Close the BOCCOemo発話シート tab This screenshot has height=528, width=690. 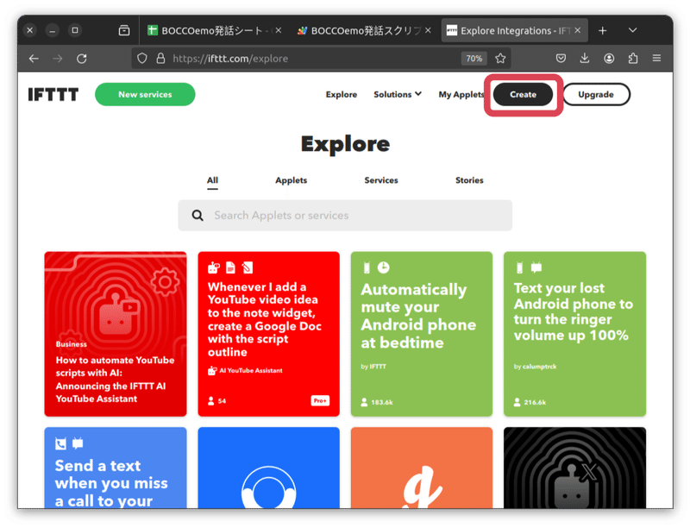click(x=278, y=30)
